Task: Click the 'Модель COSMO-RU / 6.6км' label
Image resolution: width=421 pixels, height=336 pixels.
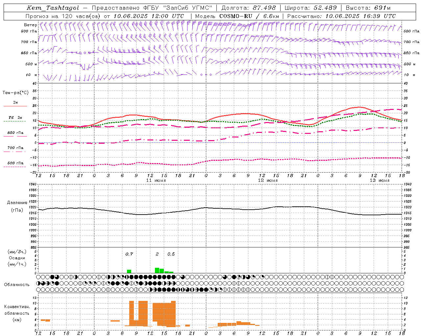Action: [x=237, y=16]
